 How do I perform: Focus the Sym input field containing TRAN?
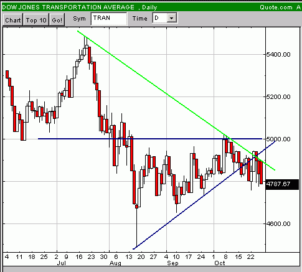click(109, 19)
